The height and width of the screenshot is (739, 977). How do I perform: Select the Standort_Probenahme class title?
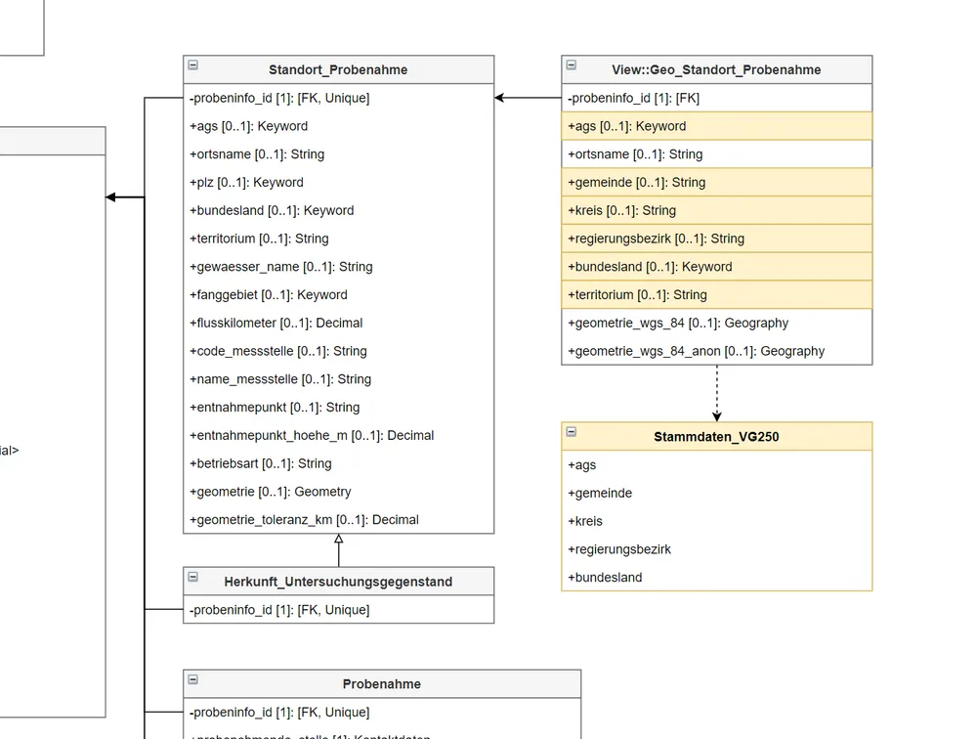(338, 69)
